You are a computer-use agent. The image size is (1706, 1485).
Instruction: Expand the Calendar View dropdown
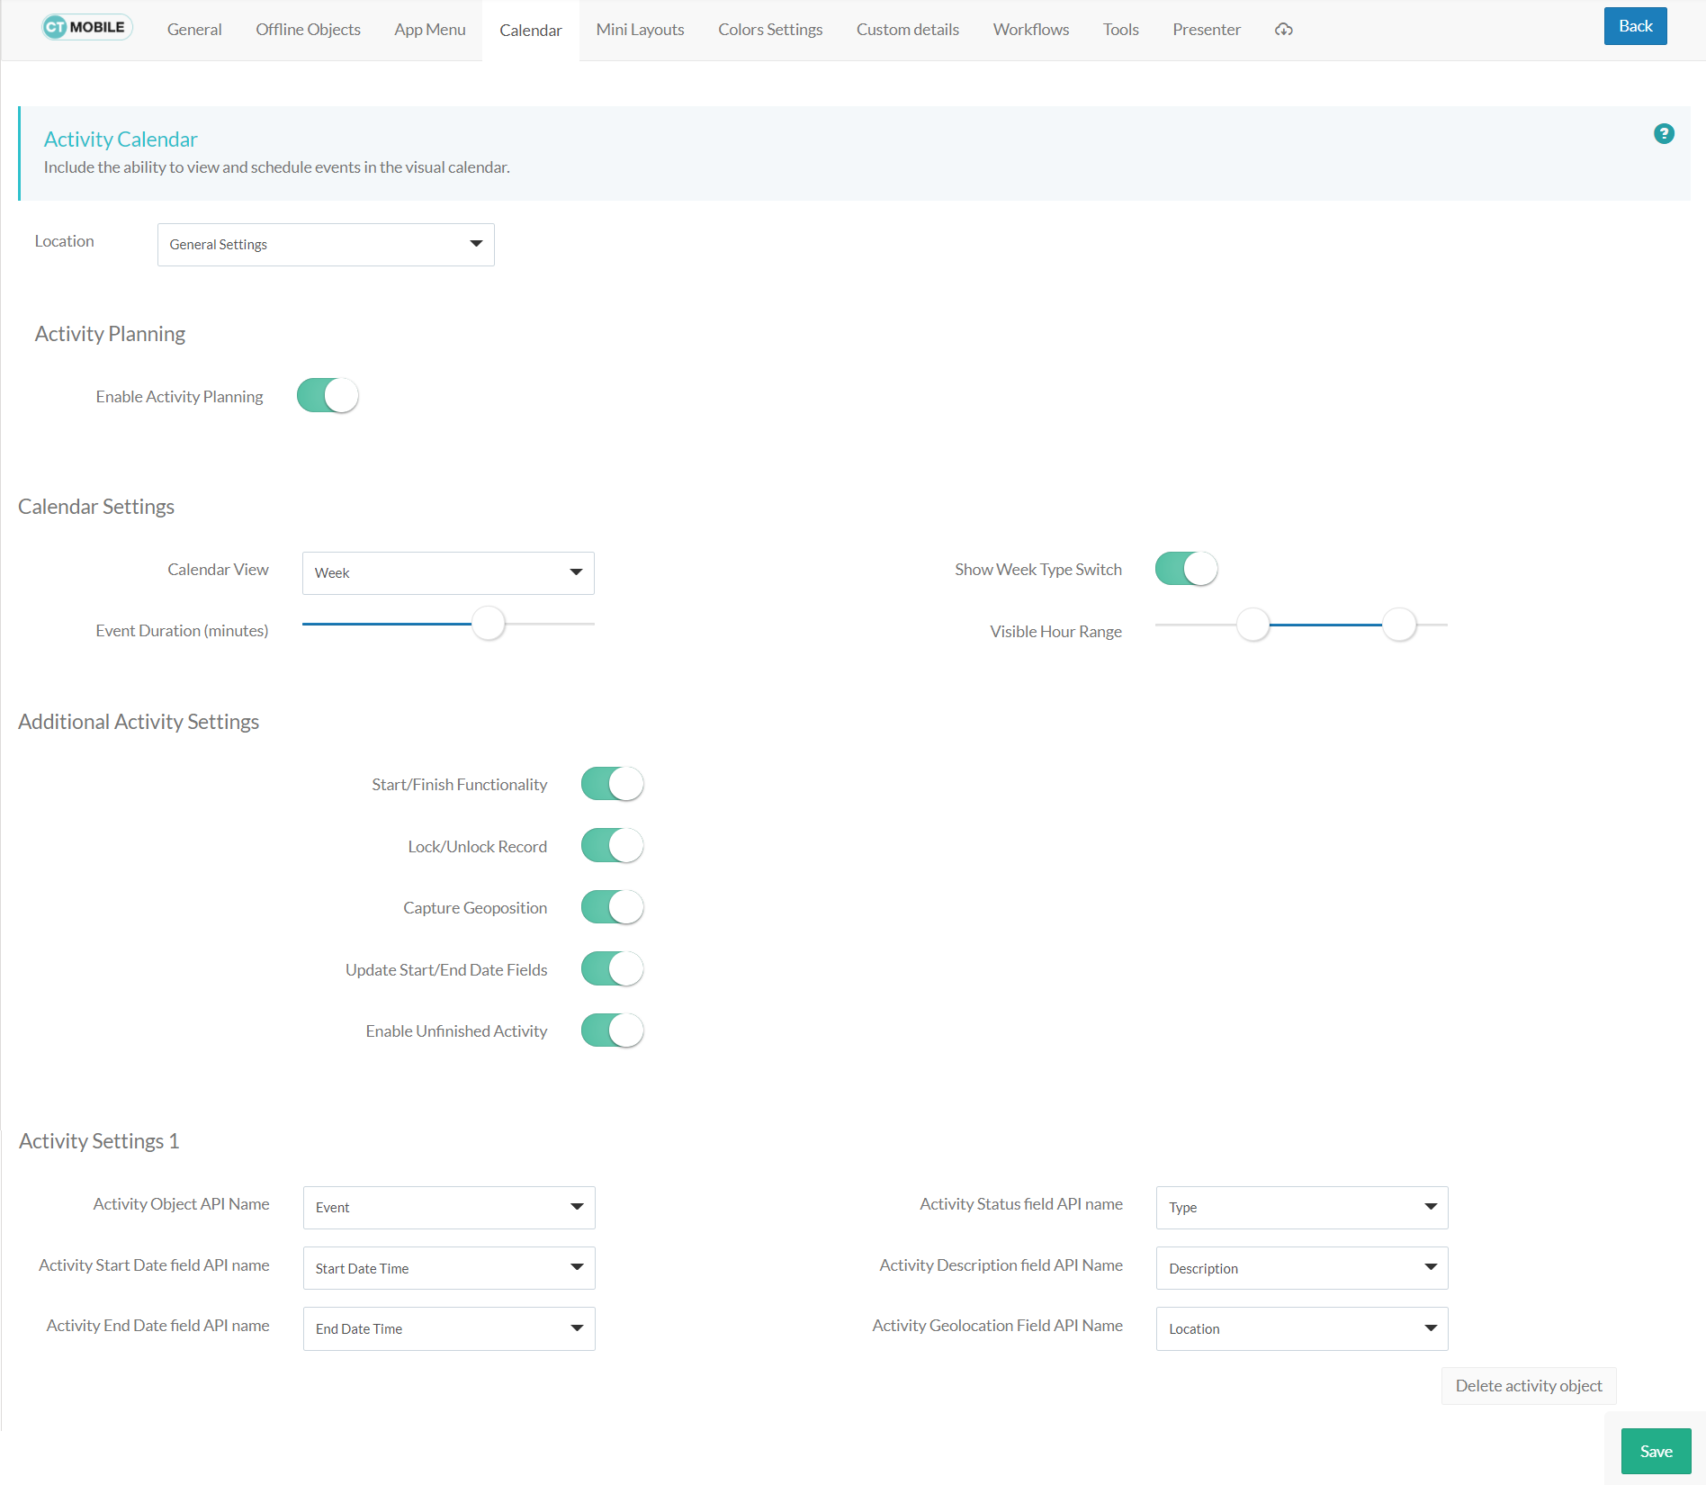click(448, 573)
